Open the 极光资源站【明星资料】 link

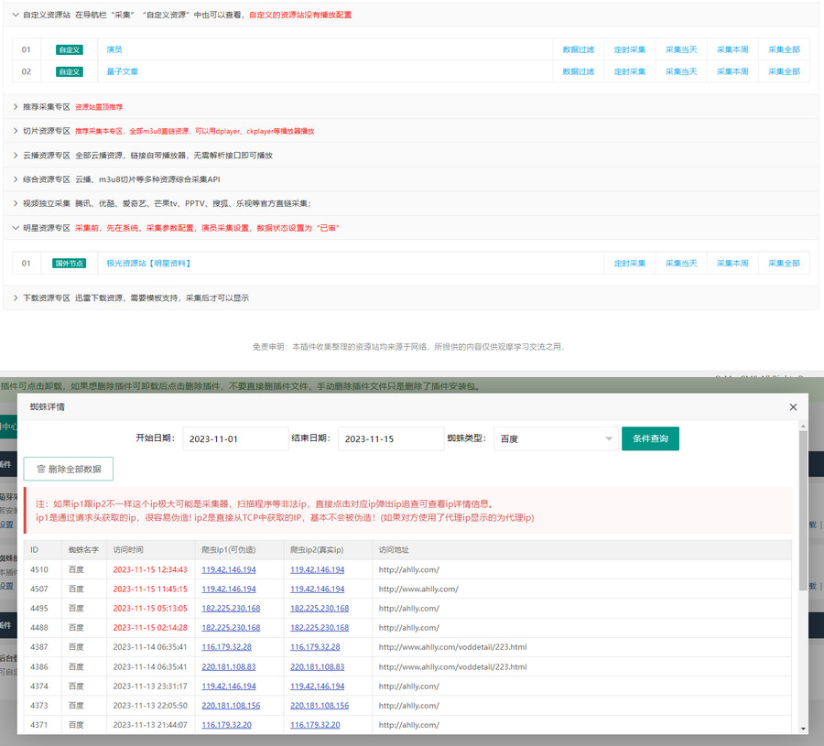(148, 264)
